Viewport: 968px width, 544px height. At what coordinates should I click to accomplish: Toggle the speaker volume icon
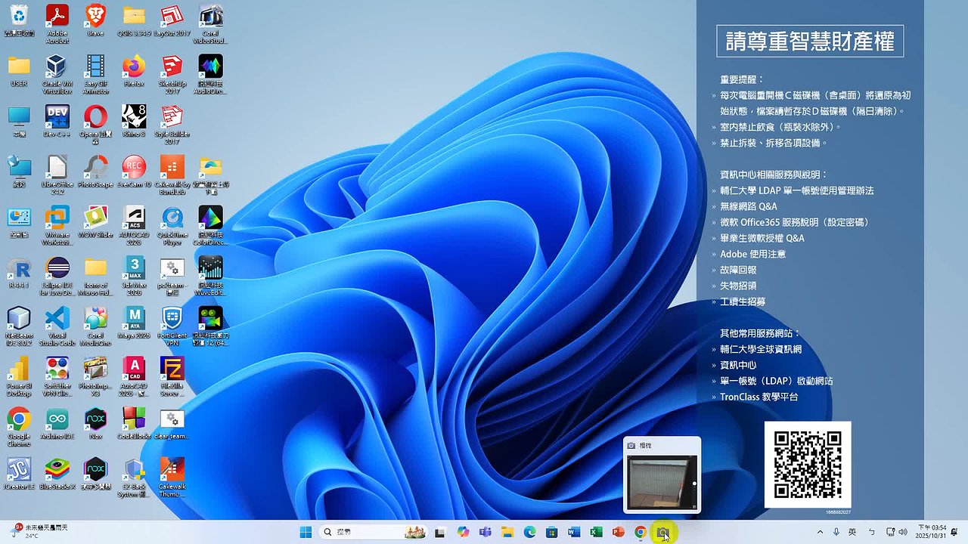pyautogui.click(x=904, y=532)
